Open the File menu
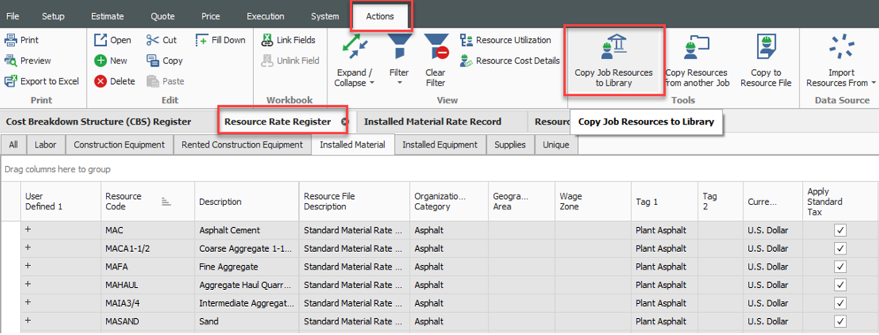 13,16
